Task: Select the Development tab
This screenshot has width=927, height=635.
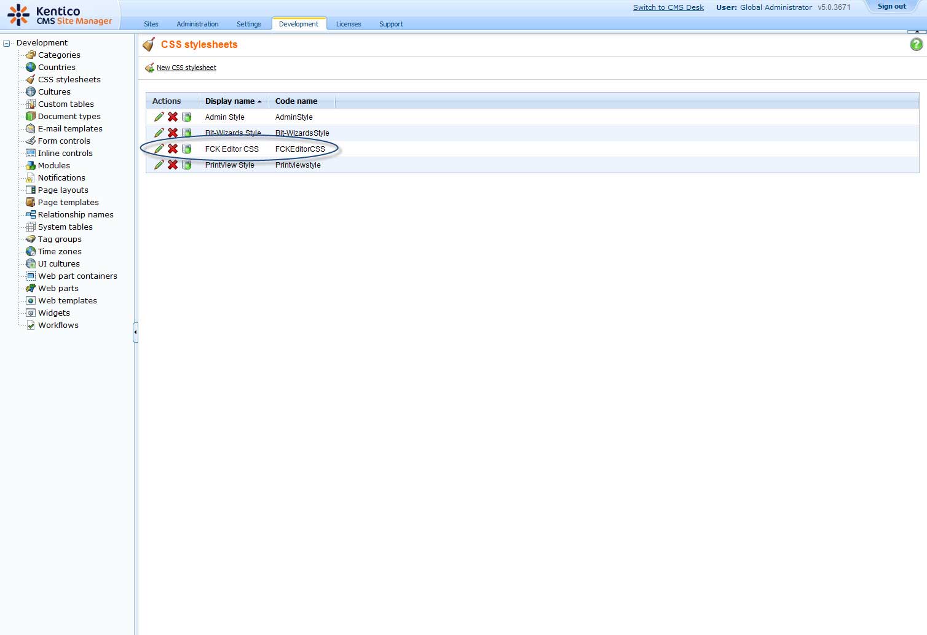Action: click(299, 24)
